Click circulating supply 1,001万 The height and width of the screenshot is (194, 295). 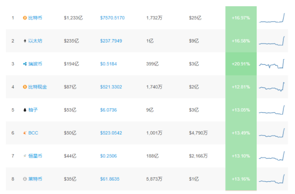(154, 133)
